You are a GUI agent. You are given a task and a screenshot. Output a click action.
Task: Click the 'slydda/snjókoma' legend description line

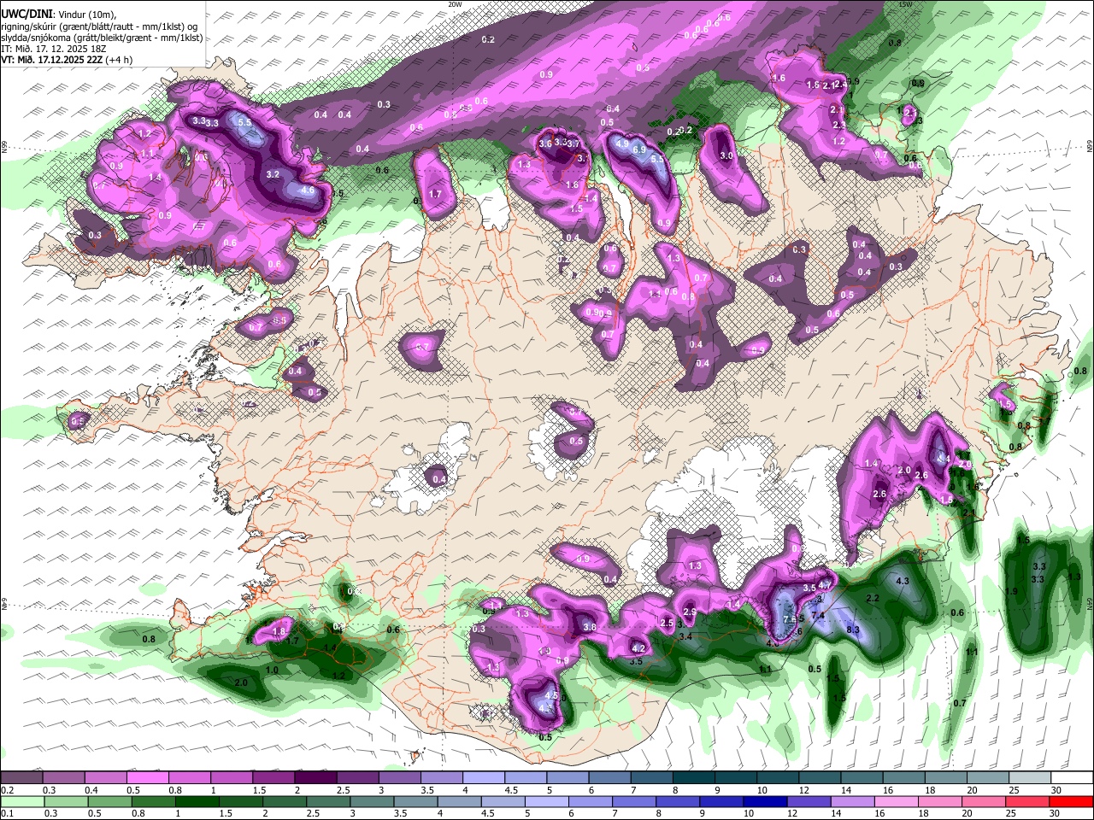click(x=102, y=38)
